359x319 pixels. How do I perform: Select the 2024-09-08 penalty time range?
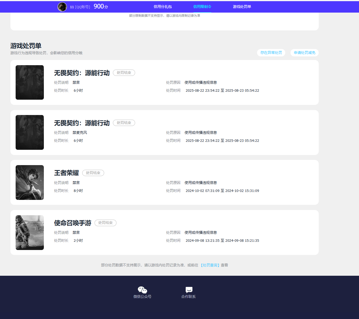point(222,240)
